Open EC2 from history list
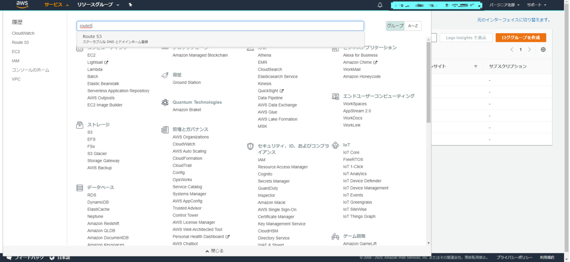570x262 pixels. tap(16, 52)
